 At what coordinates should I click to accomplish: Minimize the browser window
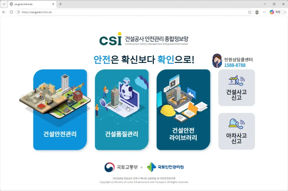point(265,4)
